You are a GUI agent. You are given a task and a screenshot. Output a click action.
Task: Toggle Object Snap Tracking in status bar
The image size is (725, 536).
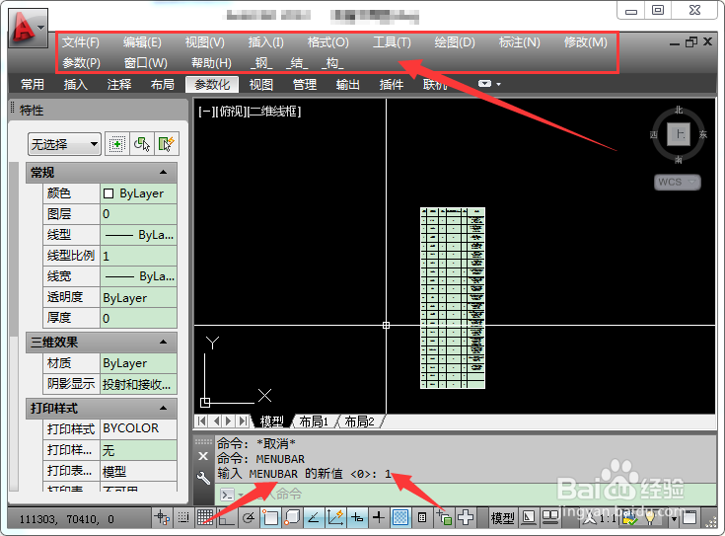coord(314,517)
